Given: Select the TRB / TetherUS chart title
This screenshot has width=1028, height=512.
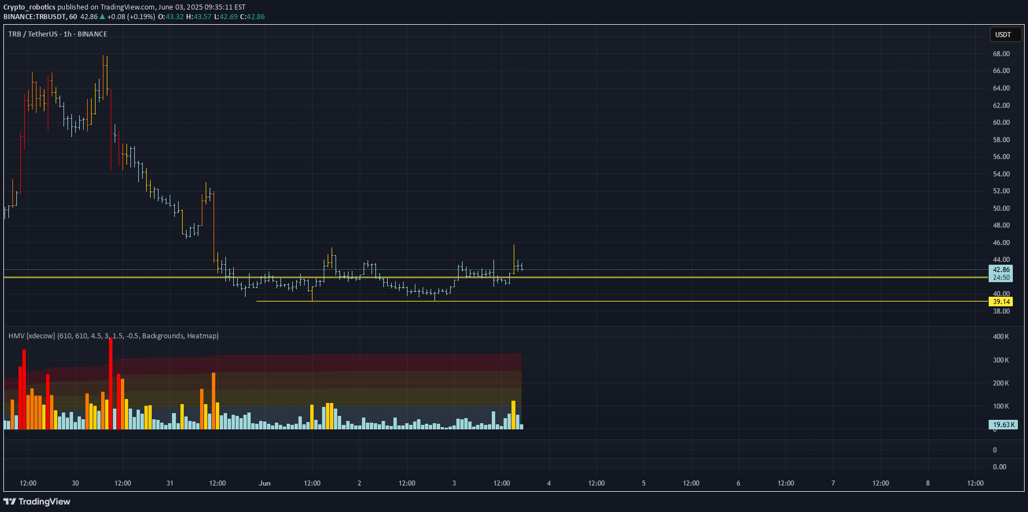Looking at the screenshot, I should pyautogui.click(x=58, y=34).
